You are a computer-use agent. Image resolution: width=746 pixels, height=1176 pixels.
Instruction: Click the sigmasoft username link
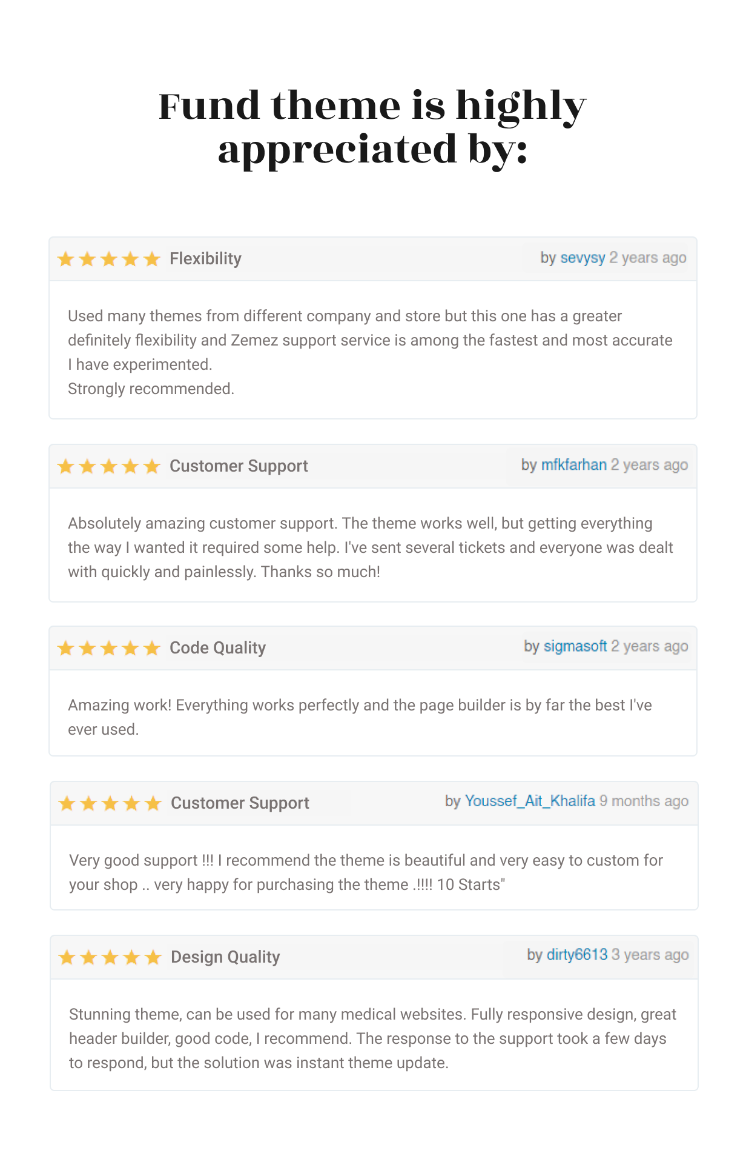click(x=575, y=646)
